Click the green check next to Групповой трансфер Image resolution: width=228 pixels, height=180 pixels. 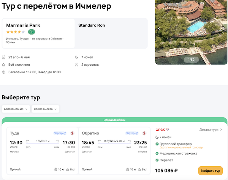click(x=158, y=144)
